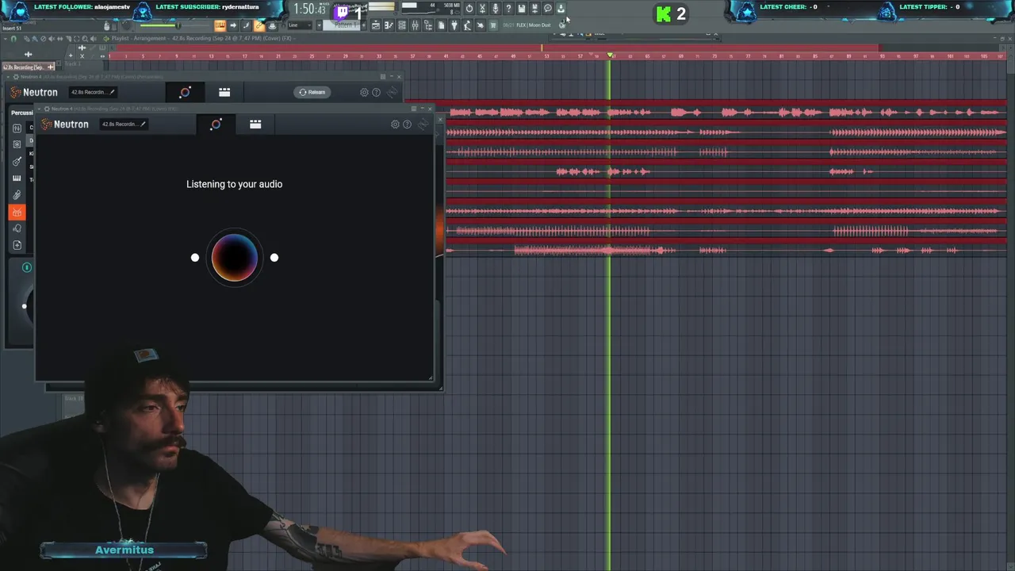Image resolution: width=1015 pixels, height=571 pixels.
Task: Open front Neutron window title menu arrow
Action: (x=40, y=109)
